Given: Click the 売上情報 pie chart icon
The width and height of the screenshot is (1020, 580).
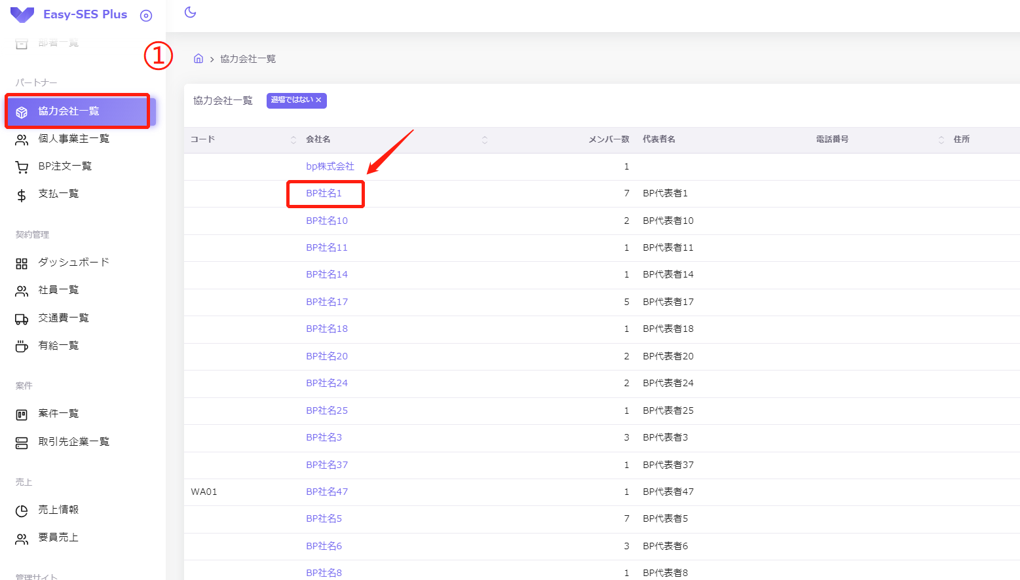Looking at the screenshot, I should (x=22, y=511).
